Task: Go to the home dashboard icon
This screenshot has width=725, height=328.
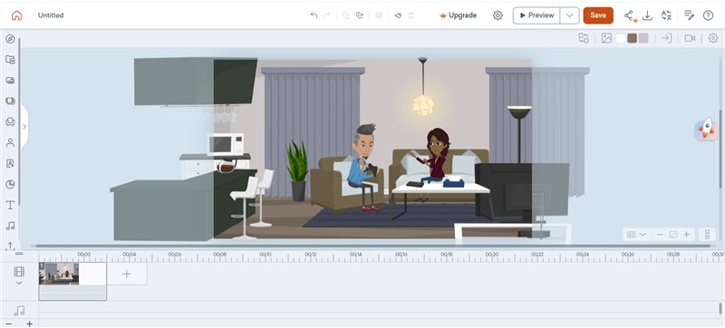Action: [x=16, y=15]
